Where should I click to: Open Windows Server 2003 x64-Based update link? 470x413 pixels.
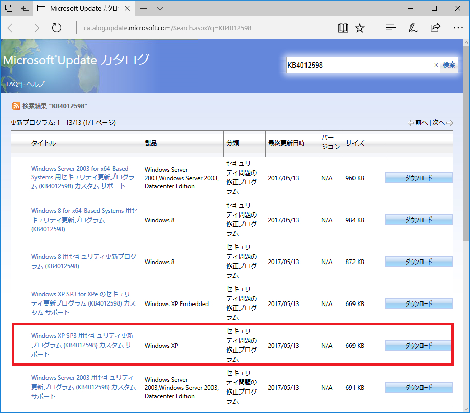pyautogui.click(x=83, y=178)
